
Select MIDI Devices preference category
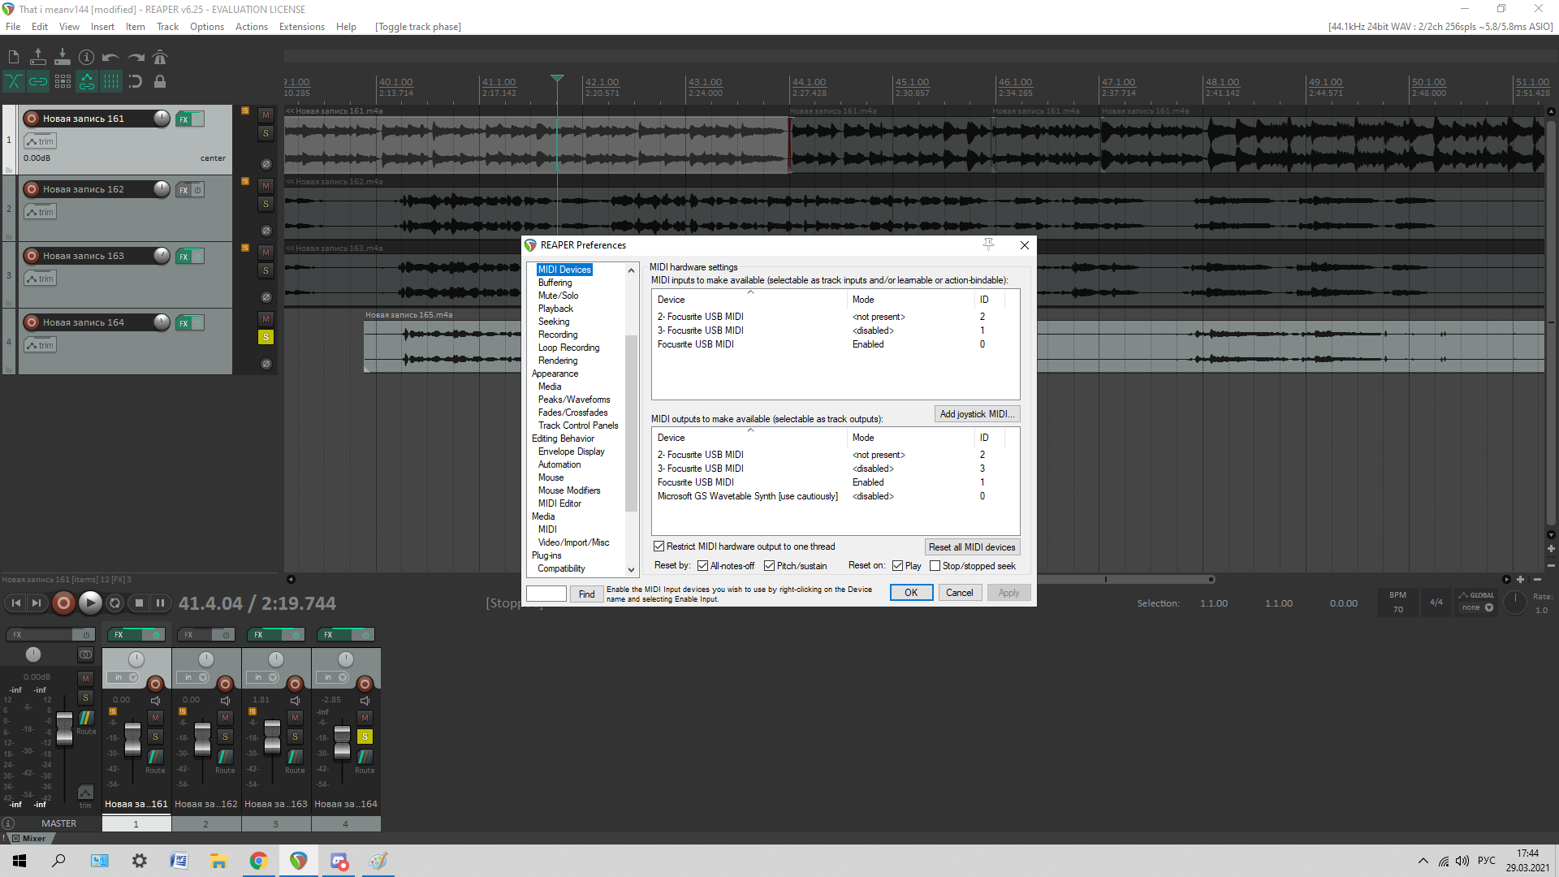coord(565,269)
